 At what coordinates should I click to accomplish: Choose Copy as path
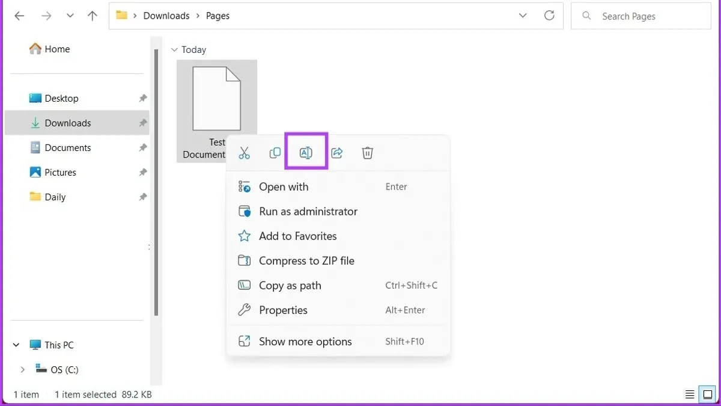pyautogui.click(x=338, y=286)
